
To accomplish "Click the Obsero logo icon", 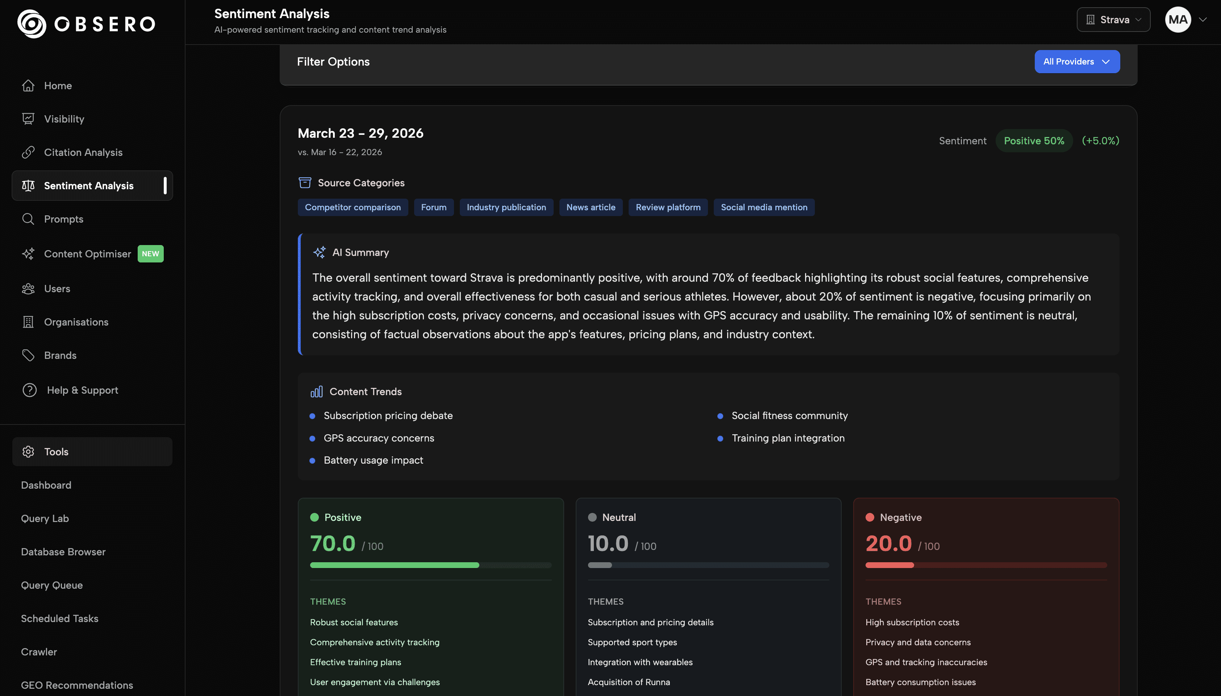I will click(x=32, y=24).
